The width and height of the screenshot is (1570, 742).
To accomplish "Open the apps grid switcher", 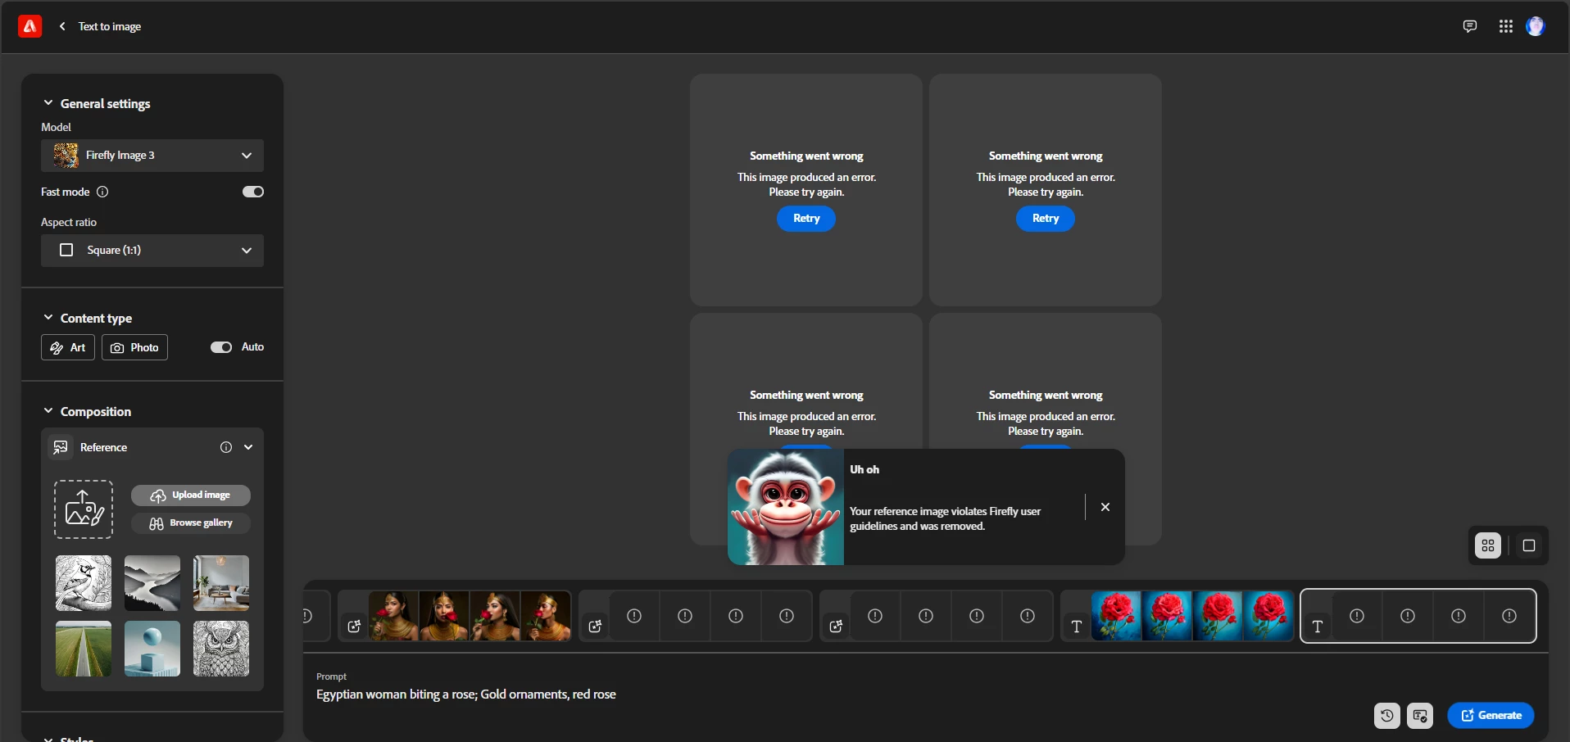I will coord(1506,26).
